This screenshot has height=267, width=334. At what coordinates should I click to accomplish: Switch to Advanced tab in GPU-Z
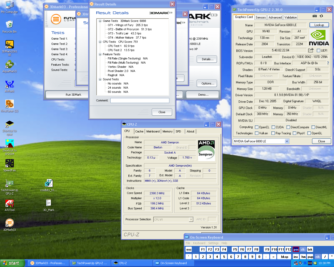[275, 17]
